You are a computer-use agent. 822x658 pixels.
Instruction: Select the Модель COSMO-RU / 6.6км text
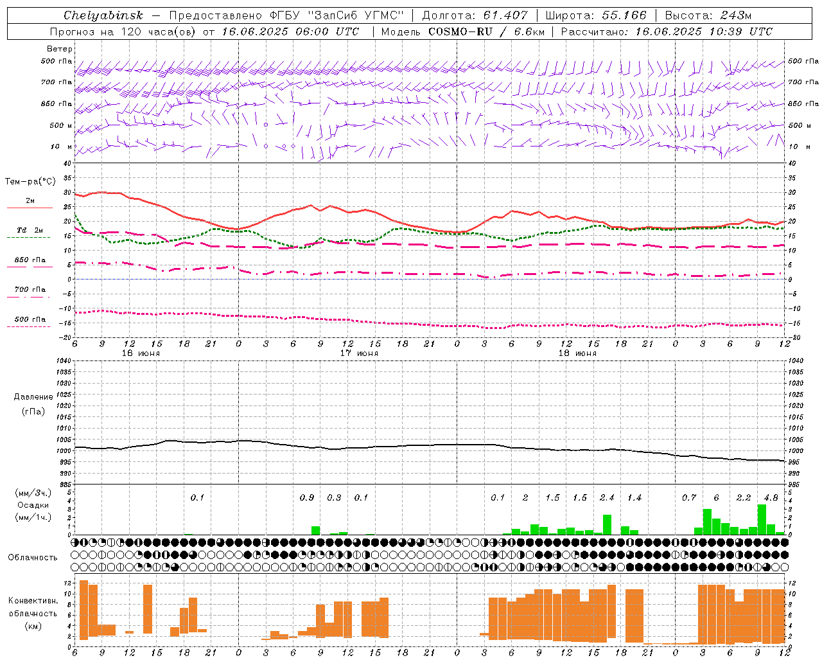tap(462, 31)
